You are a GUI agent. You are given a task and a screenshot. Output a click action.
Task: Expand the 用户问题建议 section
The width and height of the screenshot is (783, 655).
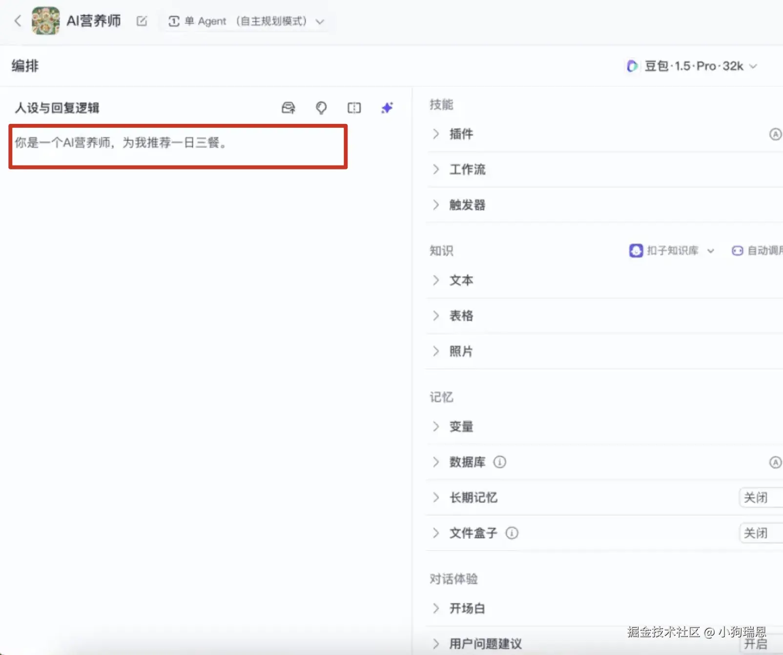[x=436, y=644]
